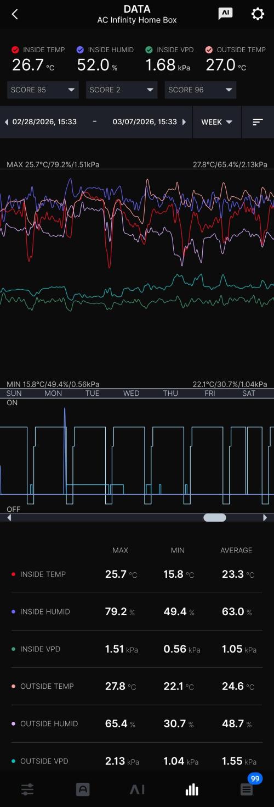Toggle the Inside Humid blue checkmark
The image size is (274, 807).
point(81,49)
